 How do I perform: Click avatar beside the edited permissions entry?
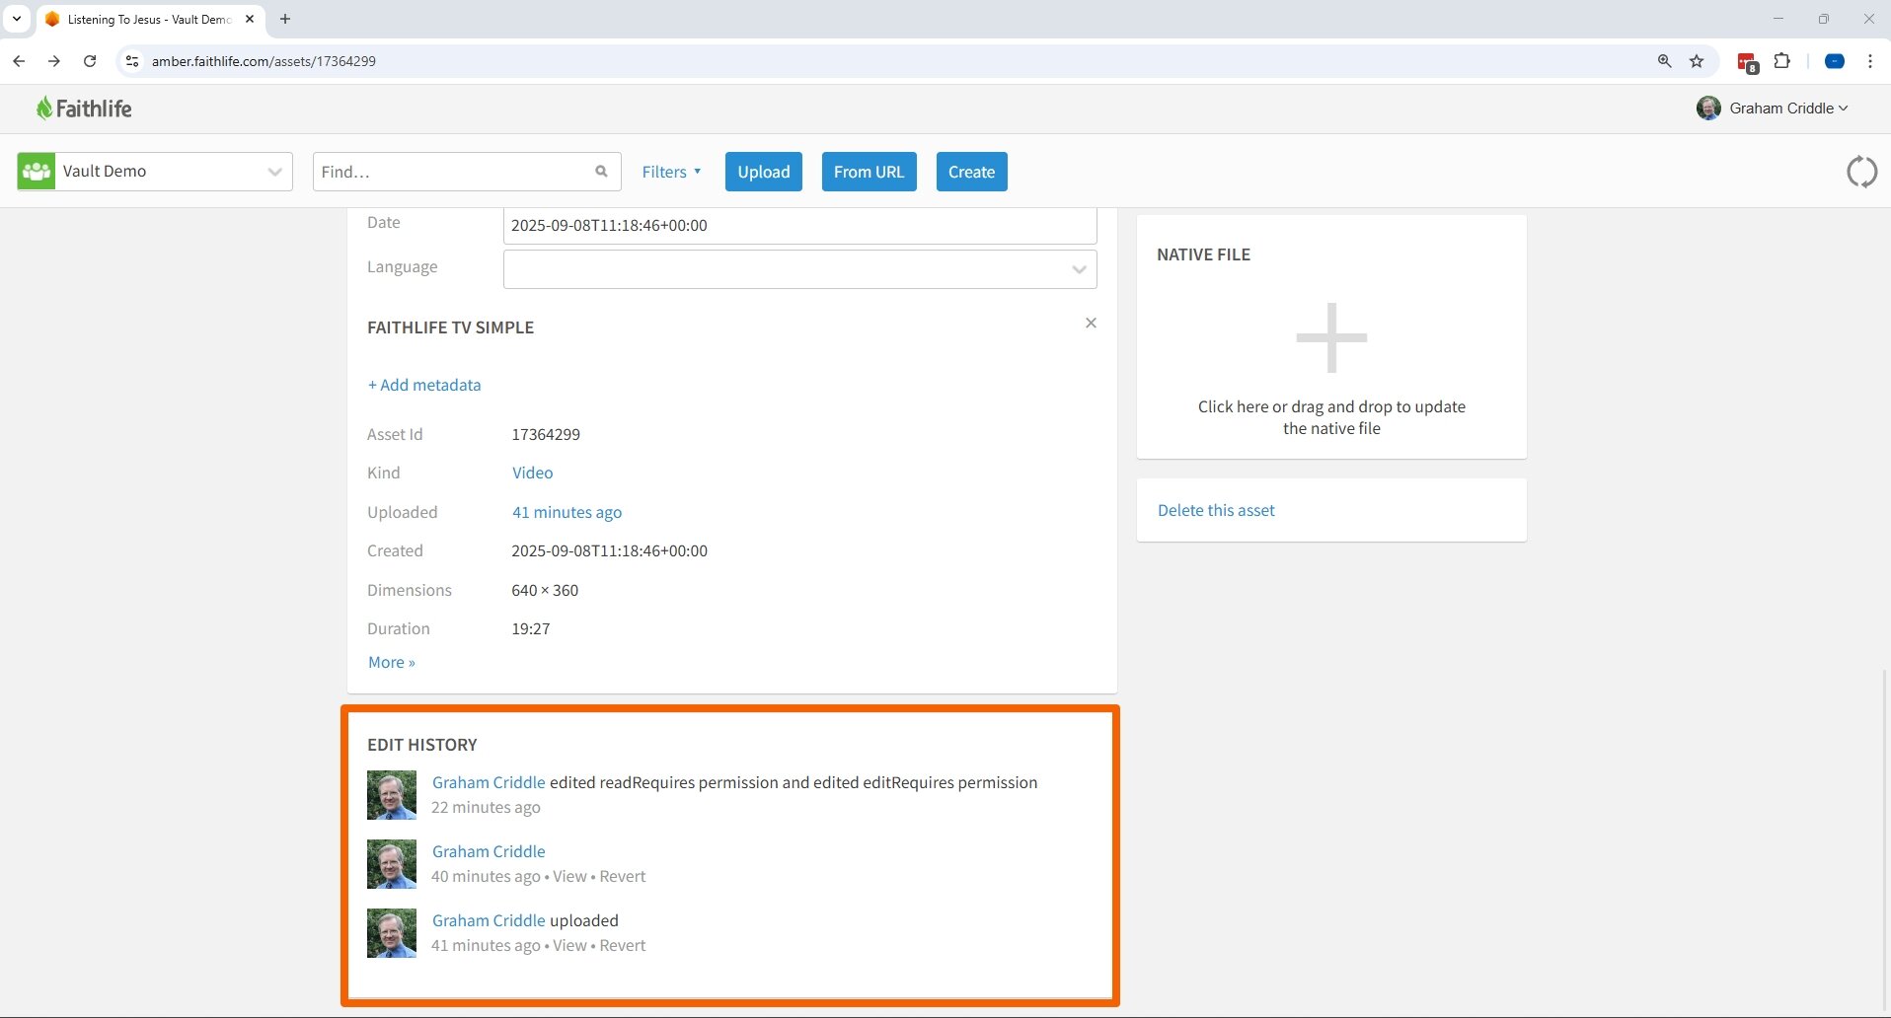[392, 795]
